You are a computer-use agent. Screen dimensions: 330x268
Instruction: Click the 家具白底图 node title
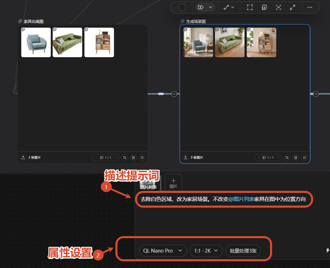(34, 21)
